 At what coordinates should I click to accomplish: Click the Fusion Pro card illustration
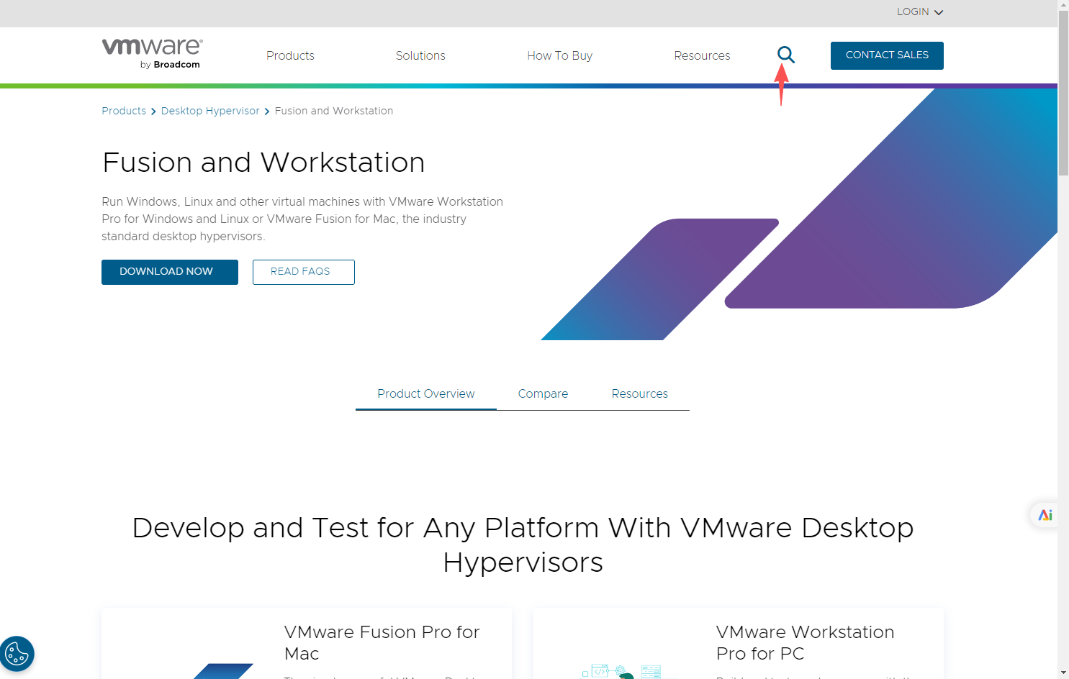click(223, 670)
